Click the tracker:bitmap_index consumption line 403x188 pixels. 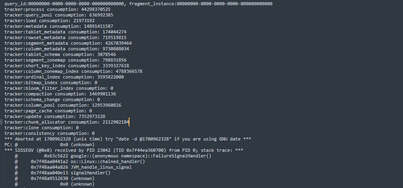point(51,83)
